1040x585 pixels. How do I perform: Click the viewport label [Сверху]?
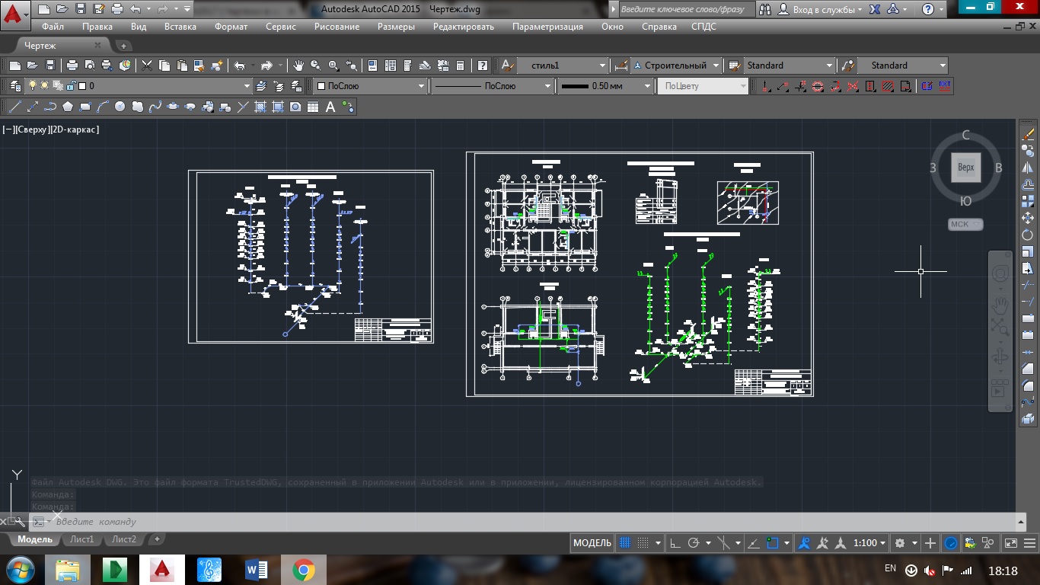[32, 129]
